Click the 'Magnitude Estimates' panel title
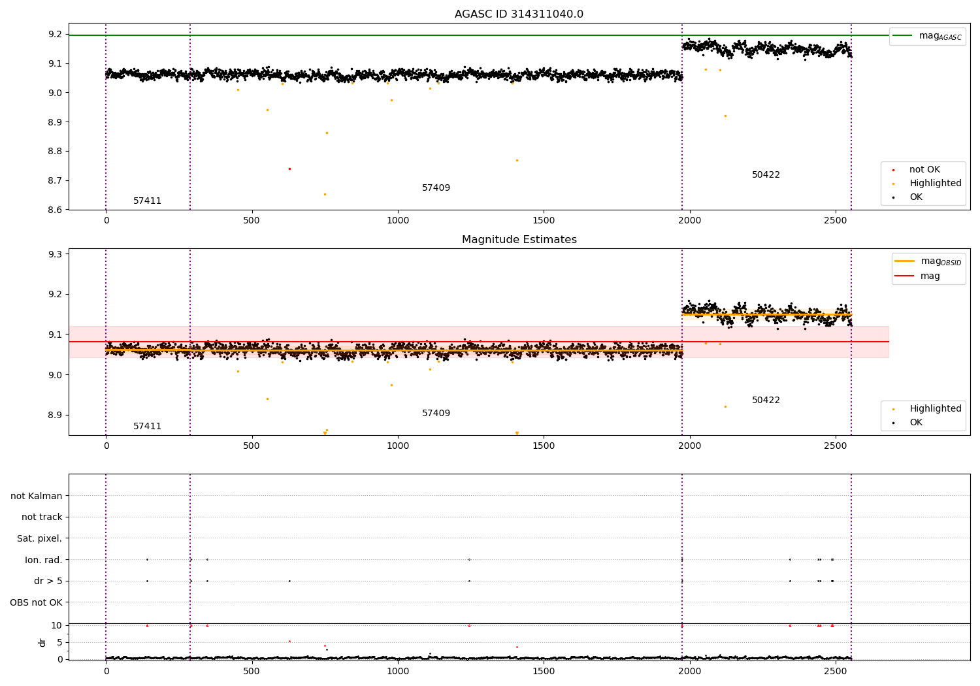980x686 pixels. 519,240
